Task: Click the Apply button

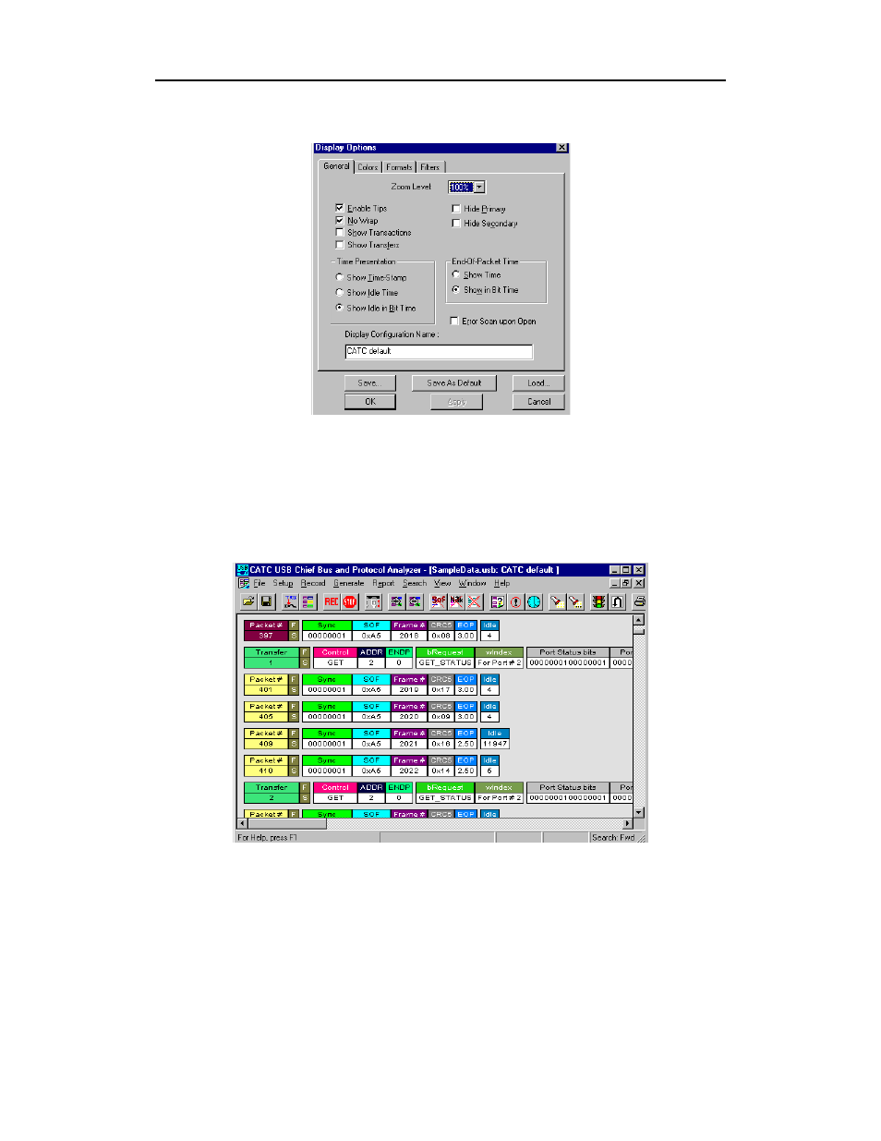Action: click(456, 401)
